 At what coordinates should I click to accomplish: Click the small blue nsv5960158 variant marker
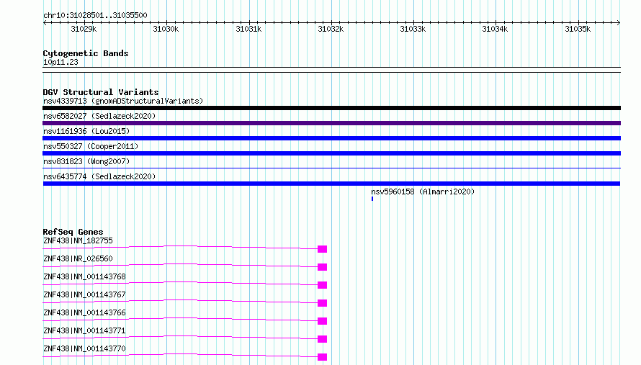pyautogui.click(x=372, y=199)
